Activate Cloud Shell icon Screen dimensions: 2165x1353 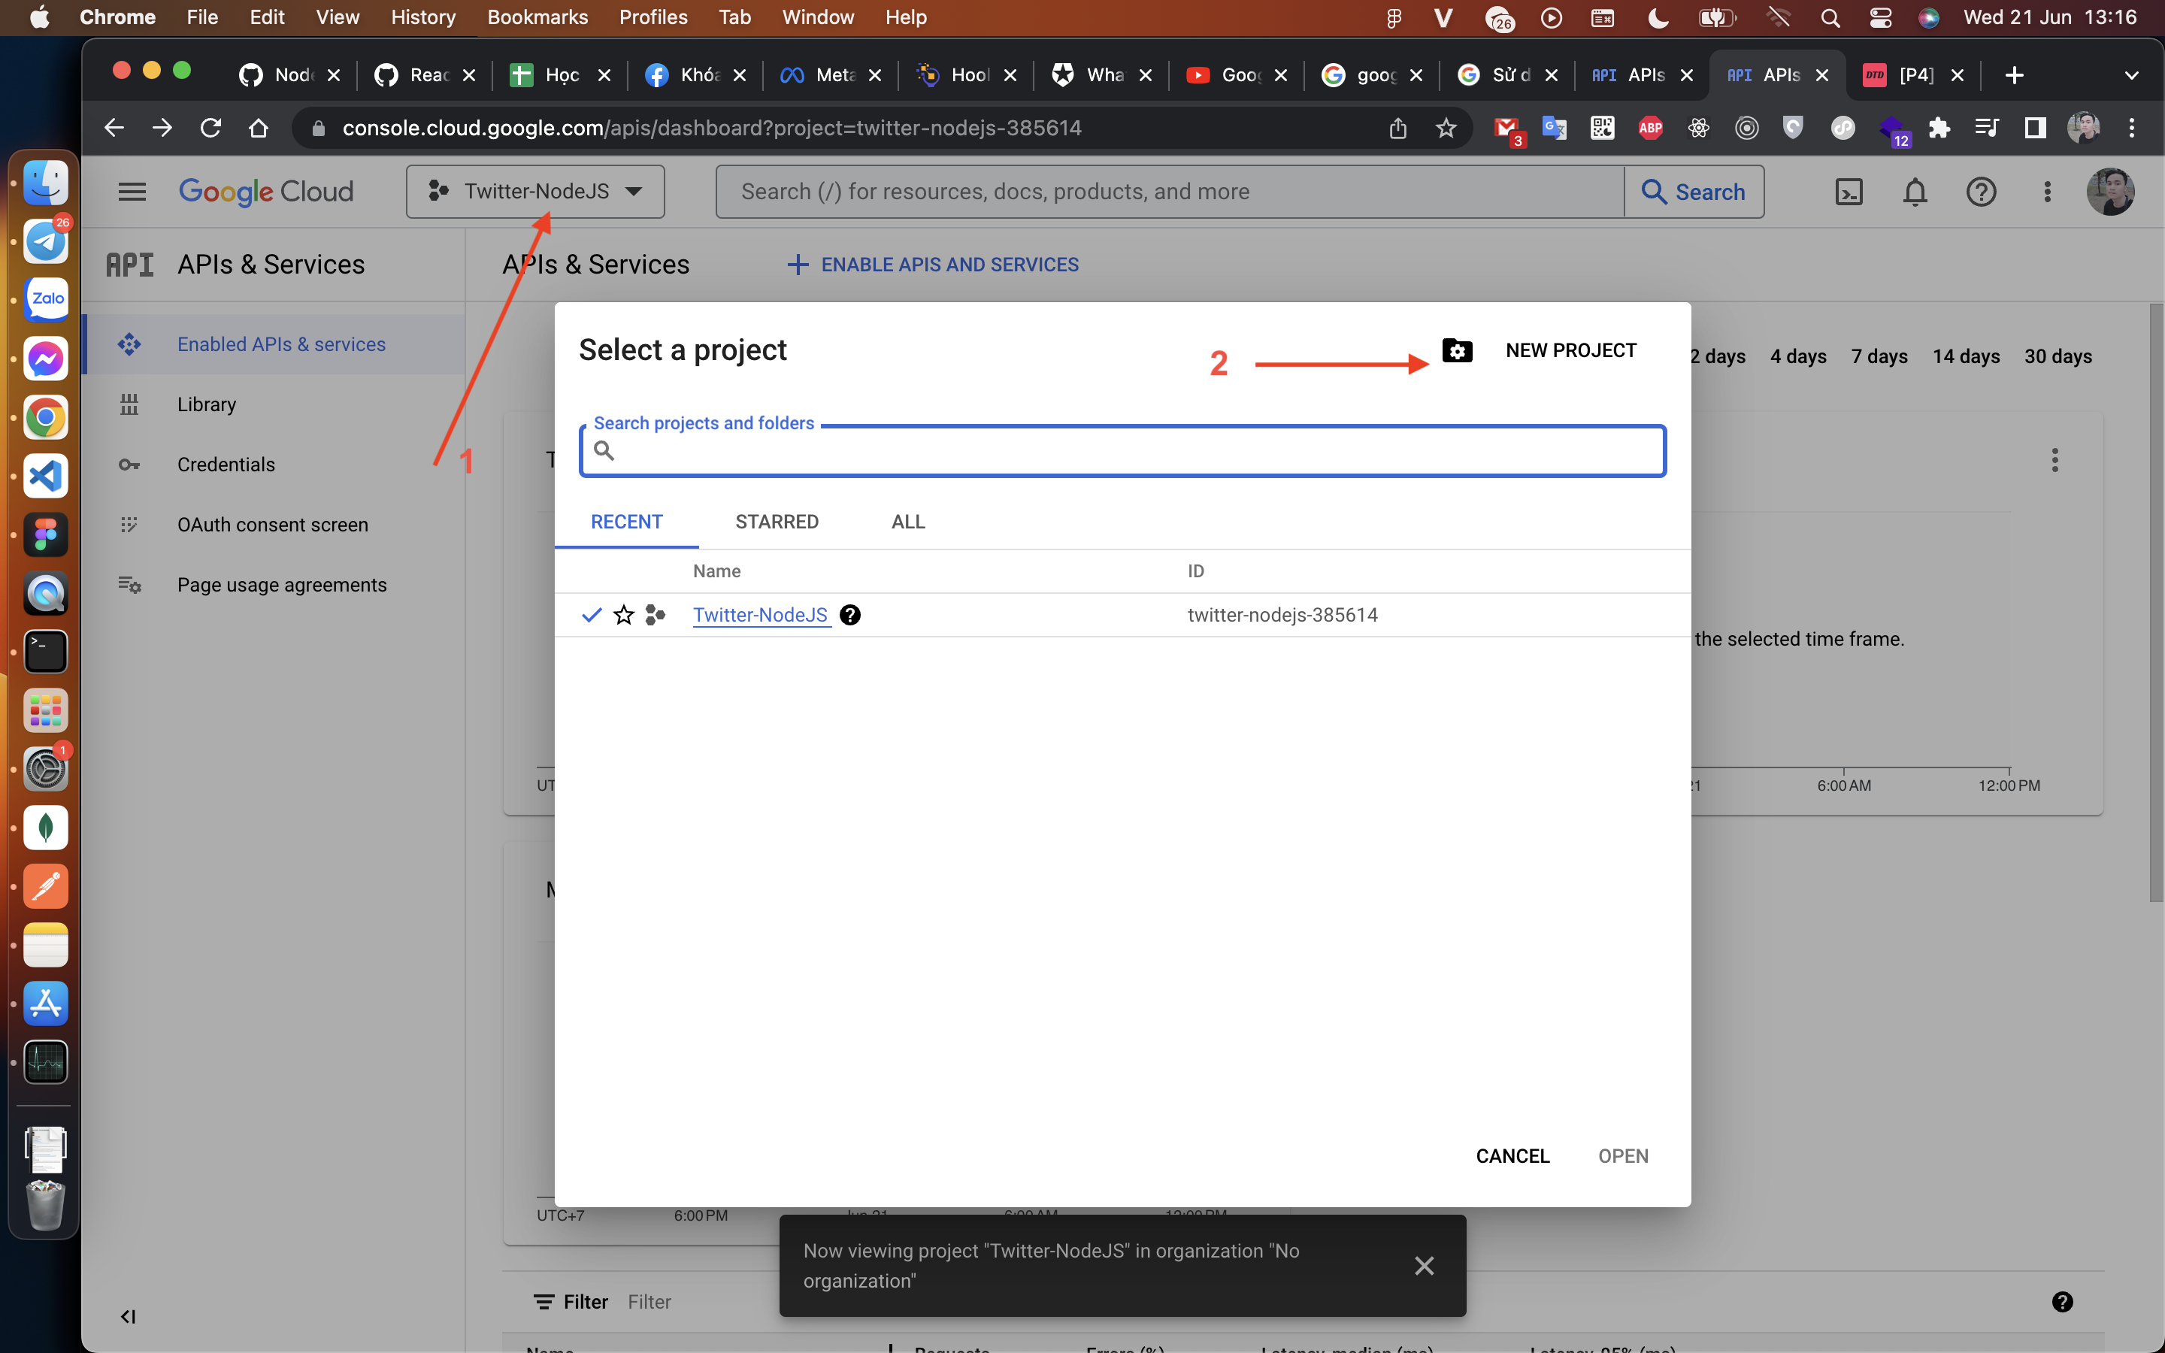coord(1849,192)
